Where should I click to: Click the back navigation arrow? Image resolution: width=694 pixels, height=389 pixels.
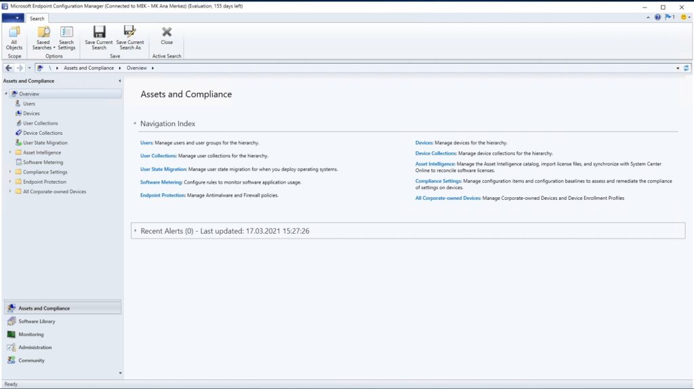click(x=8, y=68)
